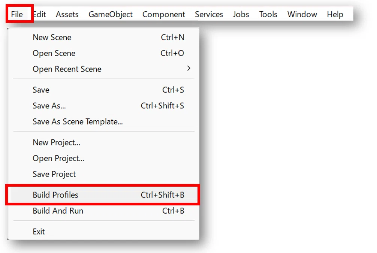The image size is (377, 253).
Task: Select Save As Scene Template...
Action: click(x=104, y=121)
